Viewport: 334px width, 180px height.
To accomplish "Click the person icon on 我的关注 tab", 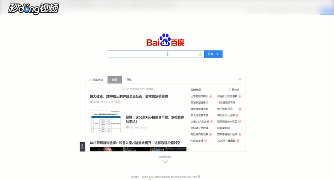I will pos(90,79).
